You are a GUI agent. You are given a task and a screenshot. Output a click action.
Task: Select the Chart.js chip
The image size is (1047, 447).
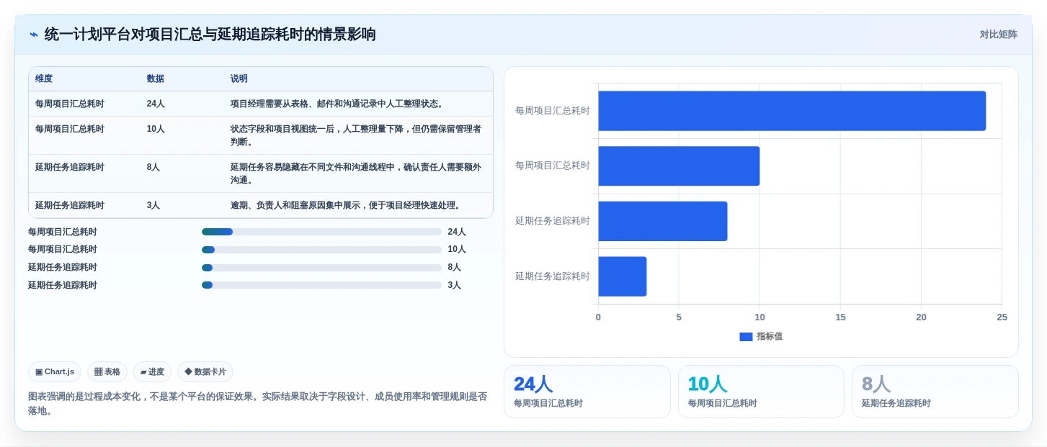[55, 372]
